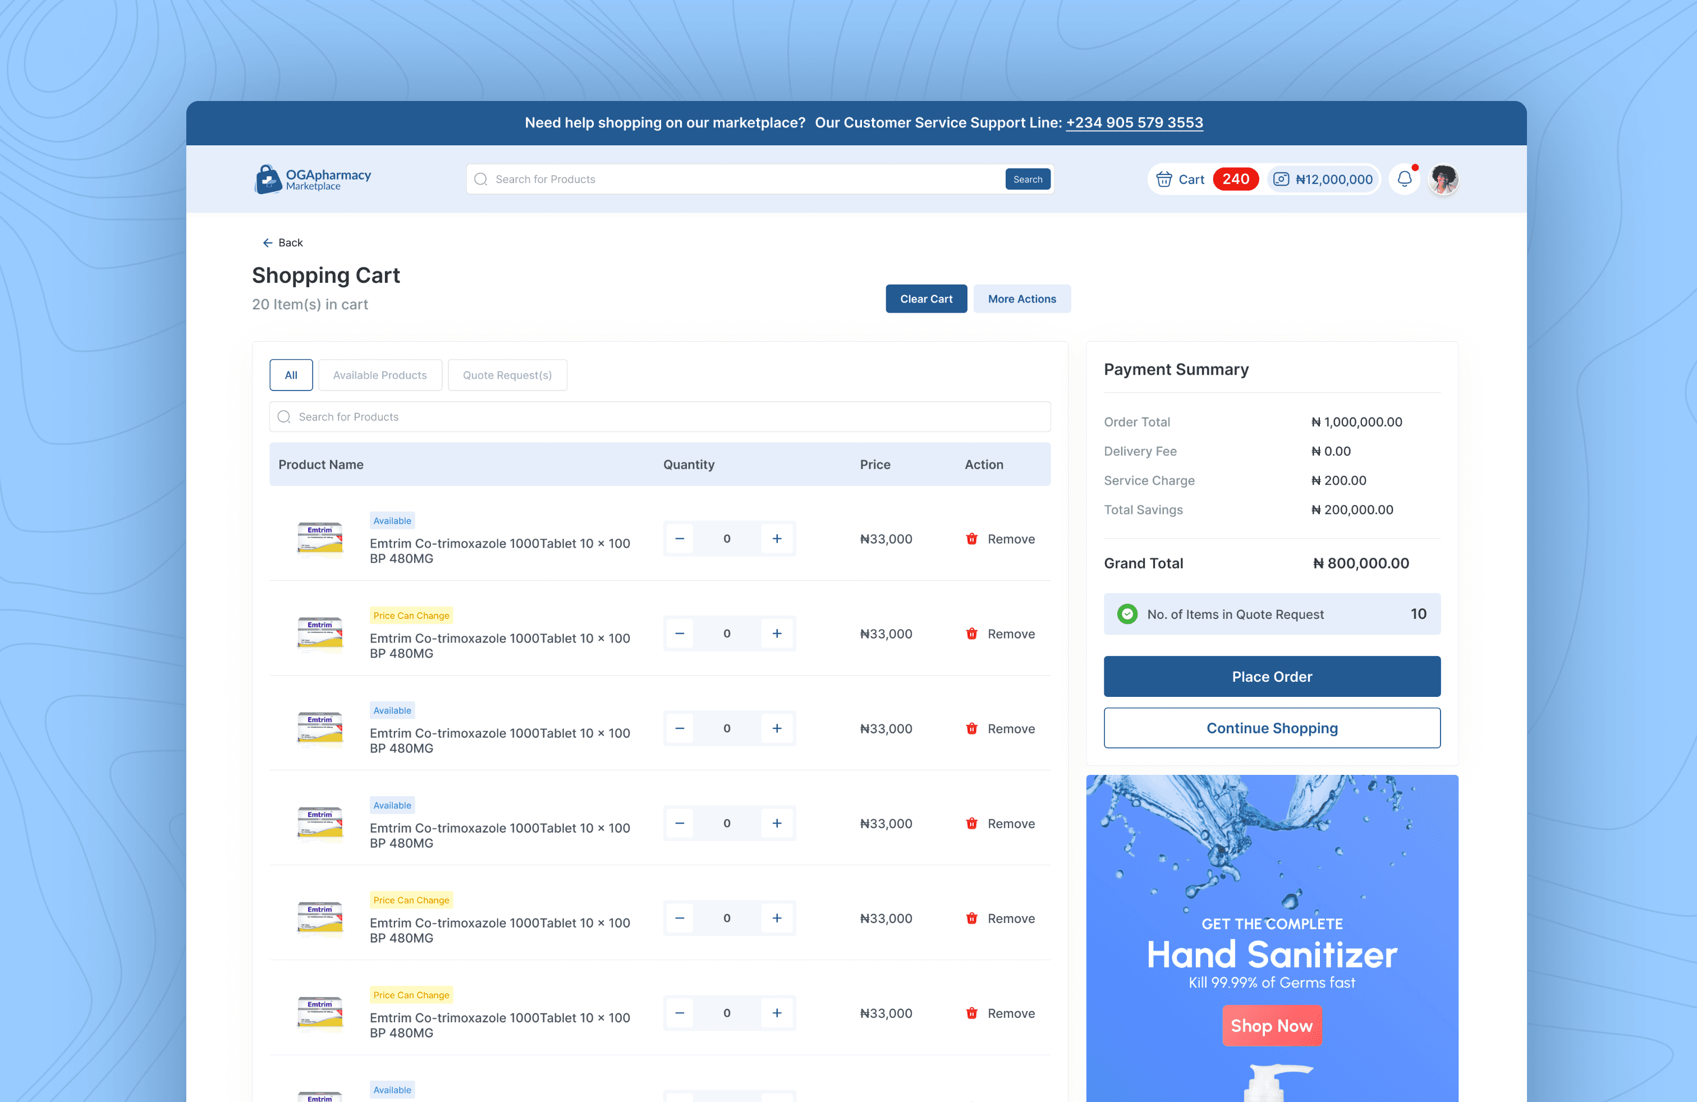Switch to the Available Products tab

380,375
